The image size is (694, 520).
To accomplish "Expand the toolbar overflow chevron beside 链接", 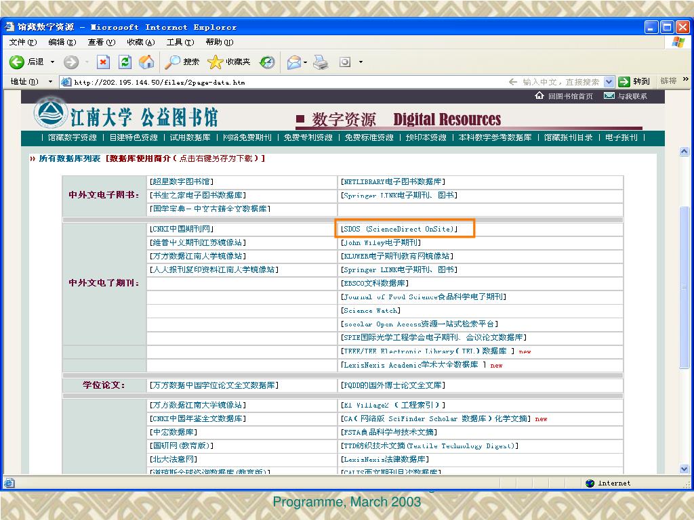I will pyautogui.click(x=686, y=79).
